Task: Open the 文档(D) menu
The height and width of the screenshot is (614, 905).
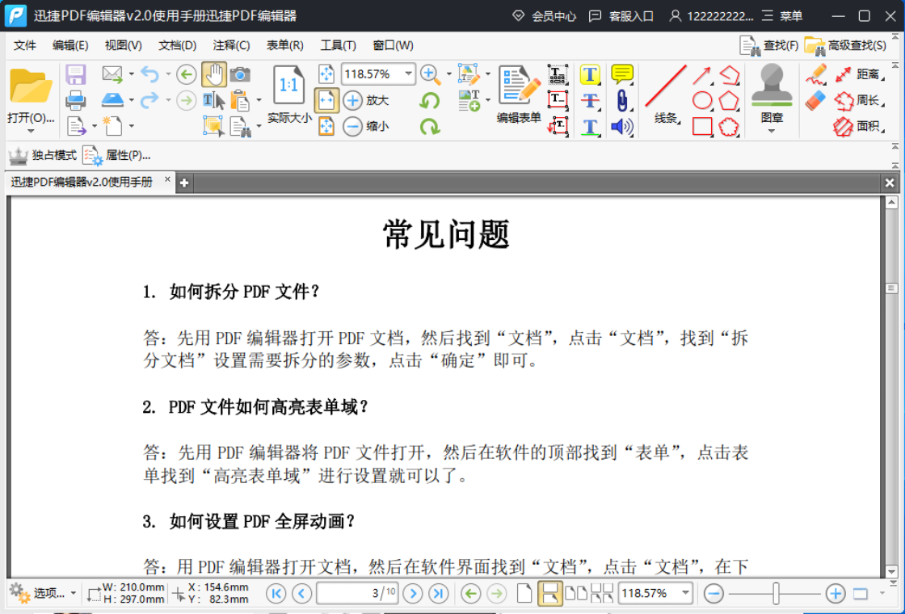Action: tap(178, 45)
